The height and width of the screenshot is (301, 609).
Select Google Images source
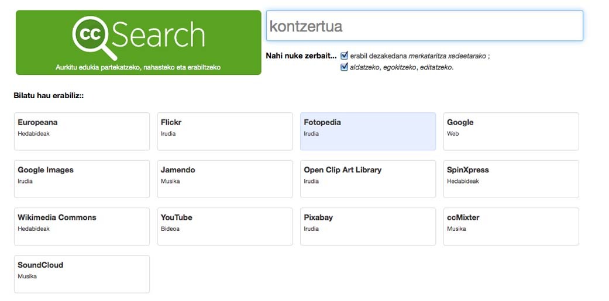82,179
